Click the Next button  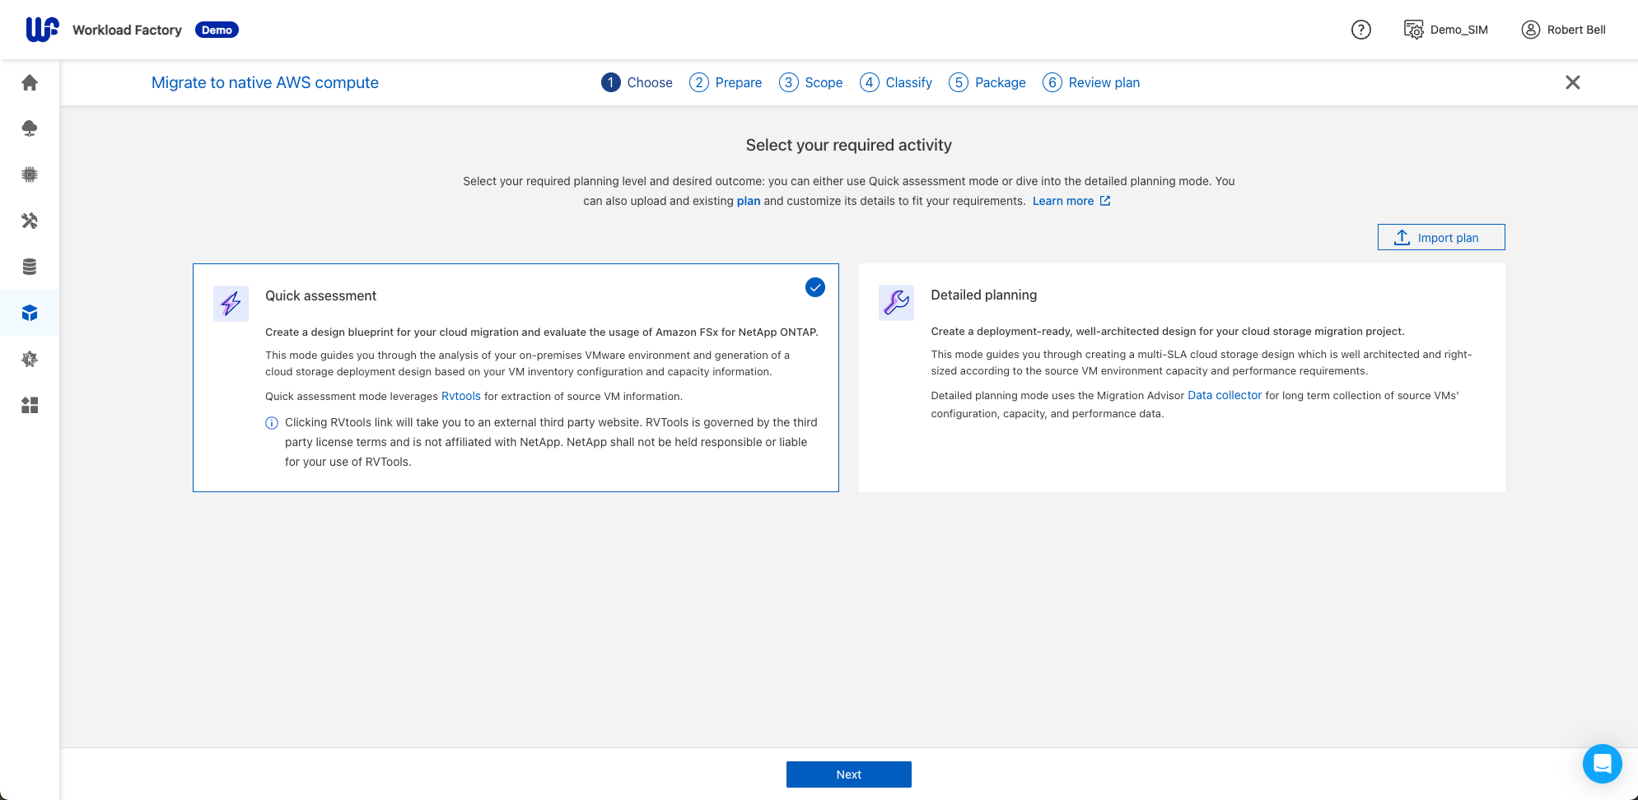[x=849, y=774]
